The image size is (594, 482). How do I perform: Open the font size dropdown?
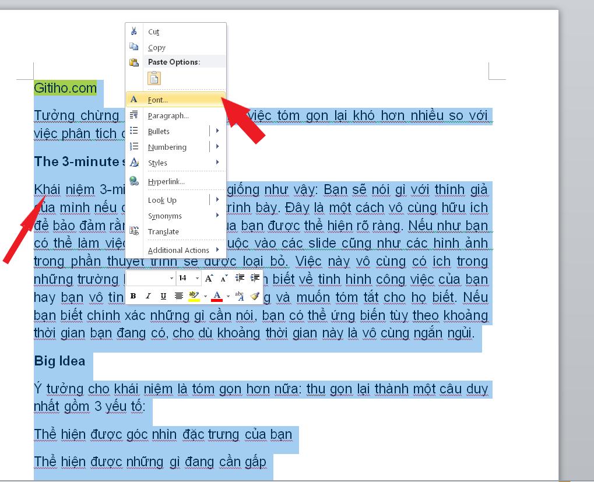196,278
